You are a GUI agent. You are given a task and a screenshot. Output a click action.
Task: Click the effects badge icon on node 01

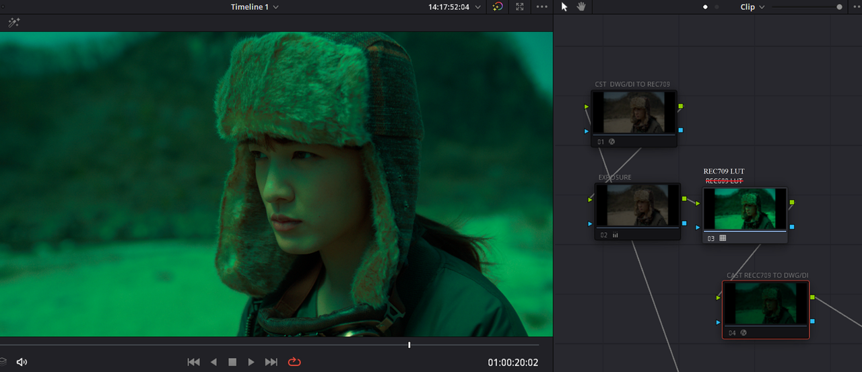click(612, 142)
